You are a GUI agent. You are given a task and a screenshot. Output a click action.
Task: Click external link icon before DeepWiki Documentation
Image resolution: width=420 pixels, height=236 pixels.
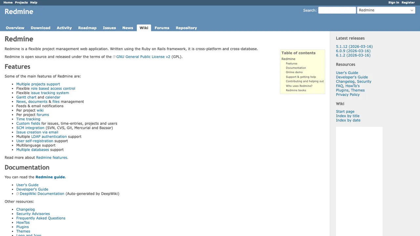click(18, 194)
